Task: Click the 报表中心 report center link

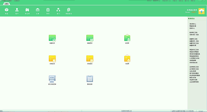Action: [x=192, y=28]
